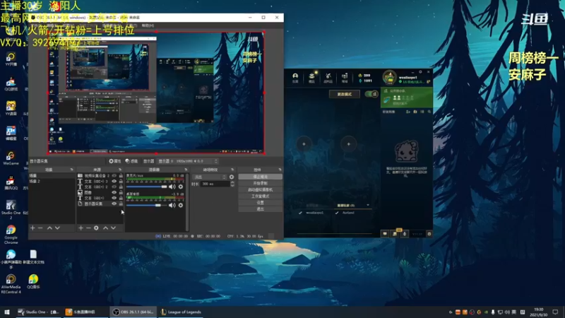This screenshot has width=565, height=318.
Task: Open the chat bubble icon at League client bottom
Action: [385, 234]
